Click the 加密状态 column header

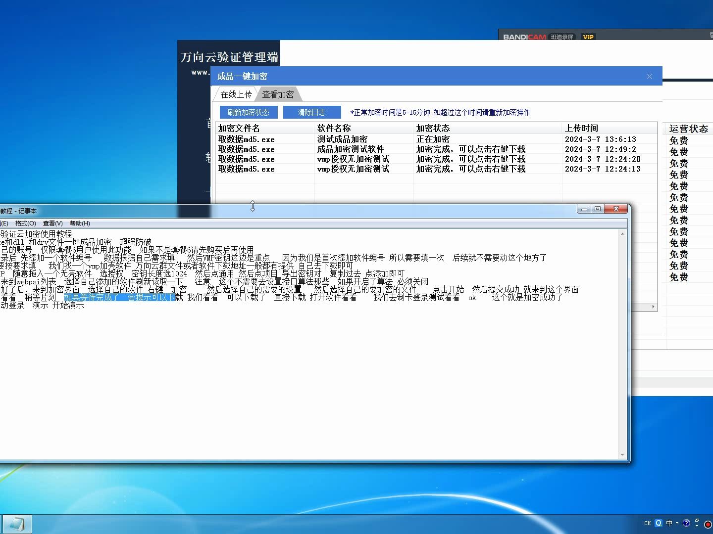488,128
